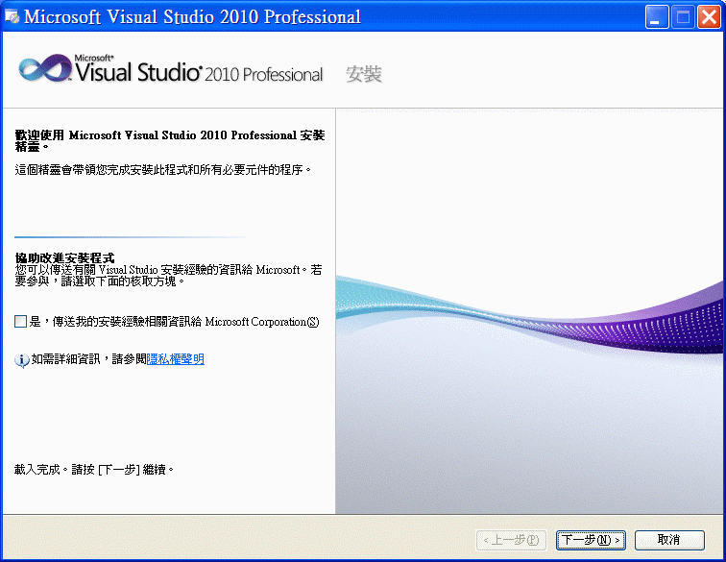
Task: Click the 取消 cancel button
Action: pos(669,540)
